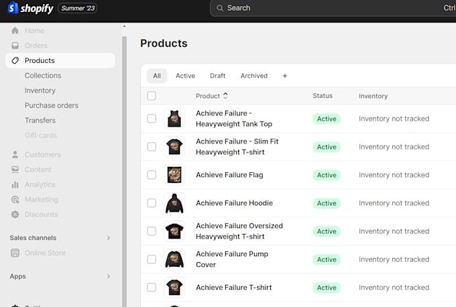Click the Customers person icon

[15, 154]
